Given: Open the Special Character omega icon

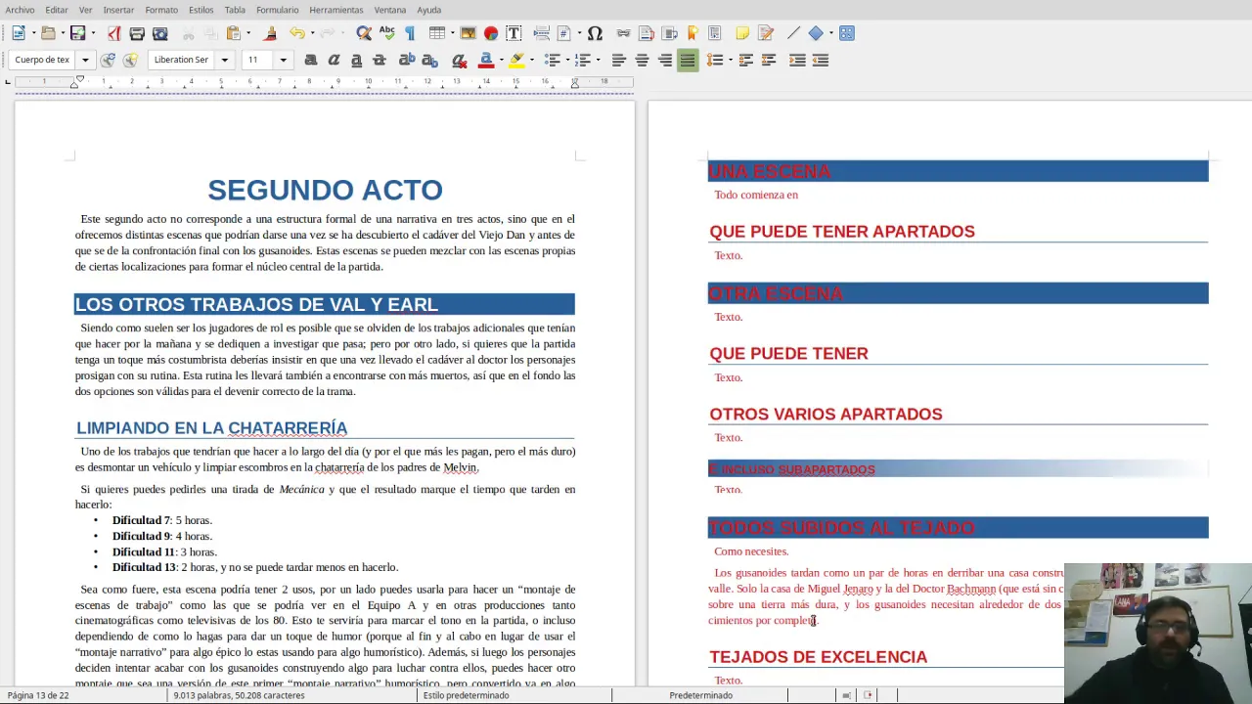Looking at the screenshot, I should point(595,33).
